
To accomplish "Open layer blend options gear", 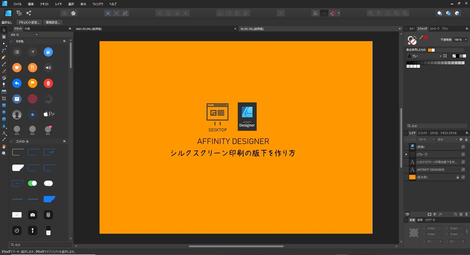I will (x=461, y=139).
